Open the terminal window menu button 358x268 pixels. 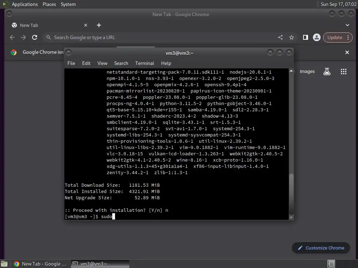(69, 53)
